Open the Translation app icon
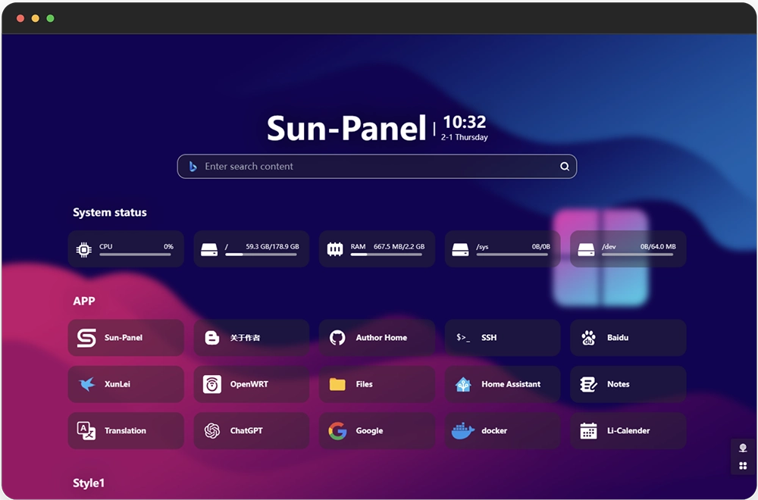Viewport: 758px width, 500px height. 87,431
